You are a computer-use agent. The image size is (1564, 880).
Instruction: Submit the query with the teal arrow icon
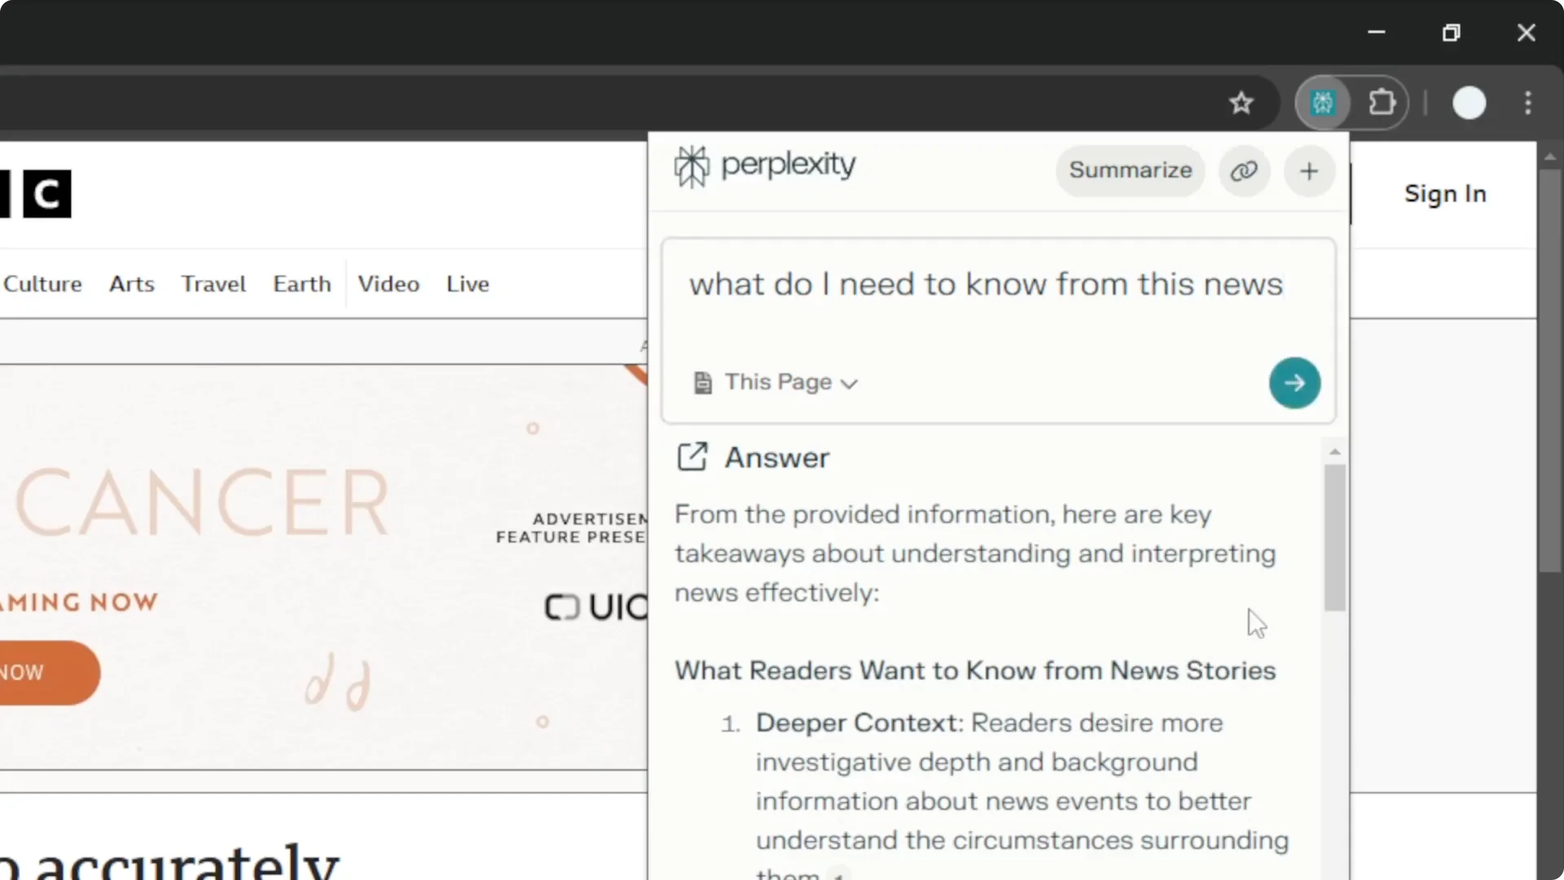(1294, 382)
